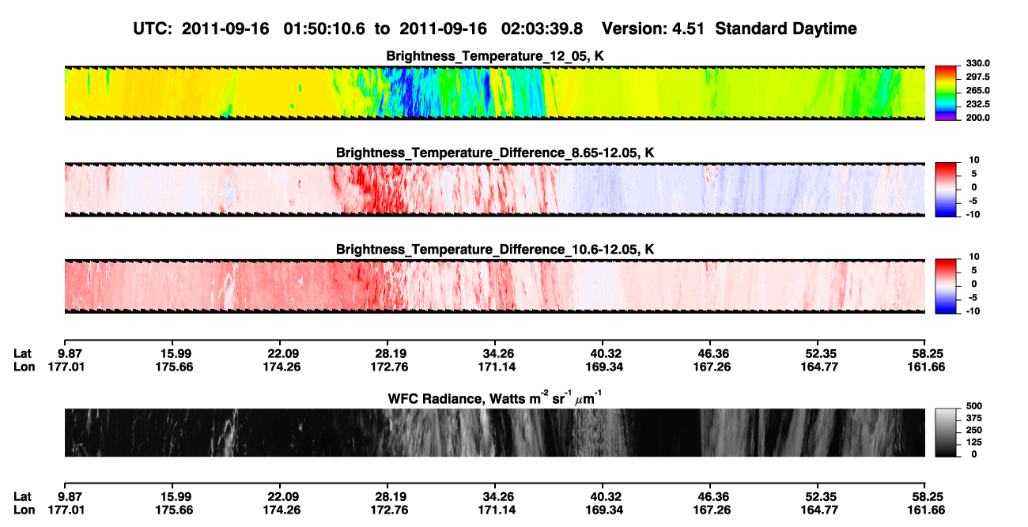Click the WFC Radiance panel title
The image size is (1028, 527).
point(495,397)
